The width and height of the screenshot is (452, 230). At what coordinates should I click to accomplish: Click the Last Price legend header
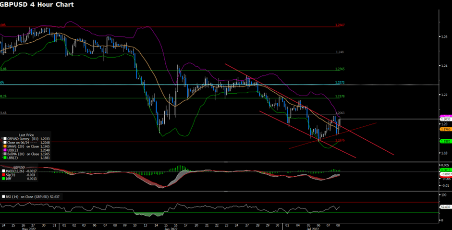(x=25, y=134)
